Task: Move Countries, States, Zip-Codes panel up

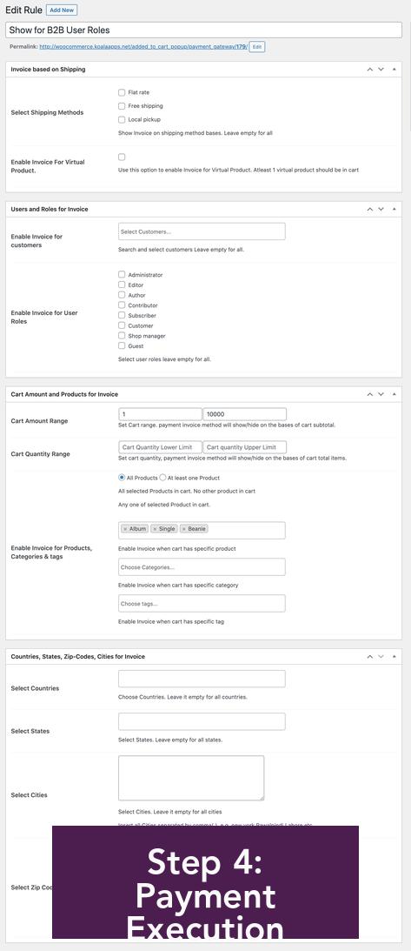Action: pyautogui.click(x=370, y=656)
